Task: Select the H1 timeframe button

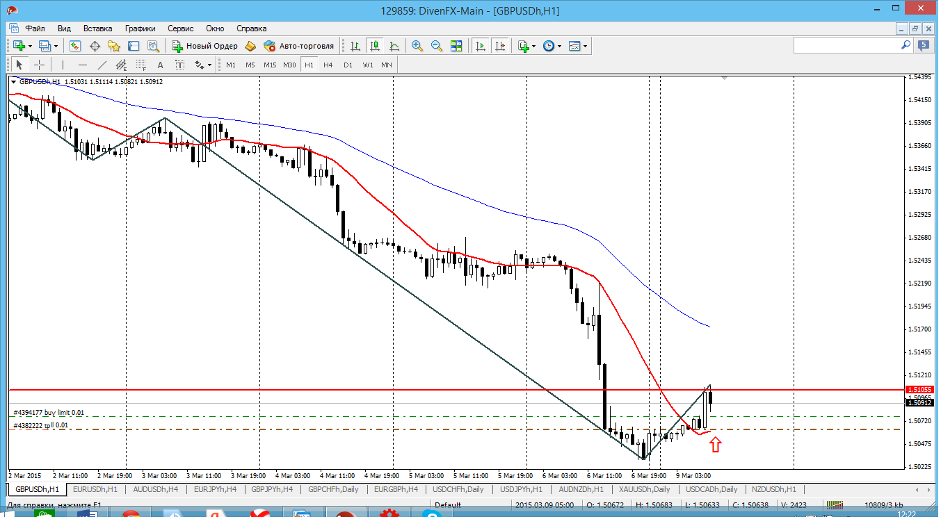Action: coord(309,65)
